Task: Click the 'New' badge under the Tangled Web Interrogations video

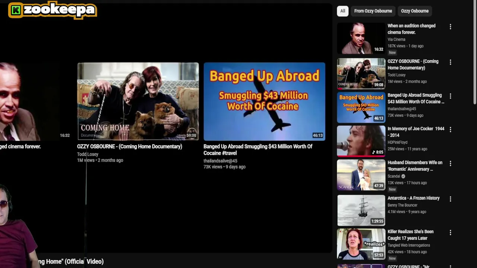Action: click(392, 258)
